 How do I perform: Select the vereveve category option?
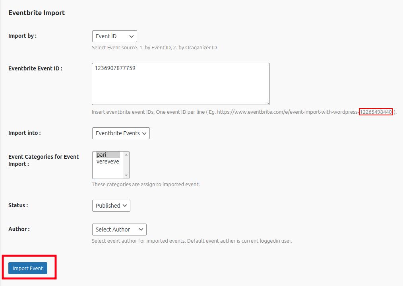point(108,161)
